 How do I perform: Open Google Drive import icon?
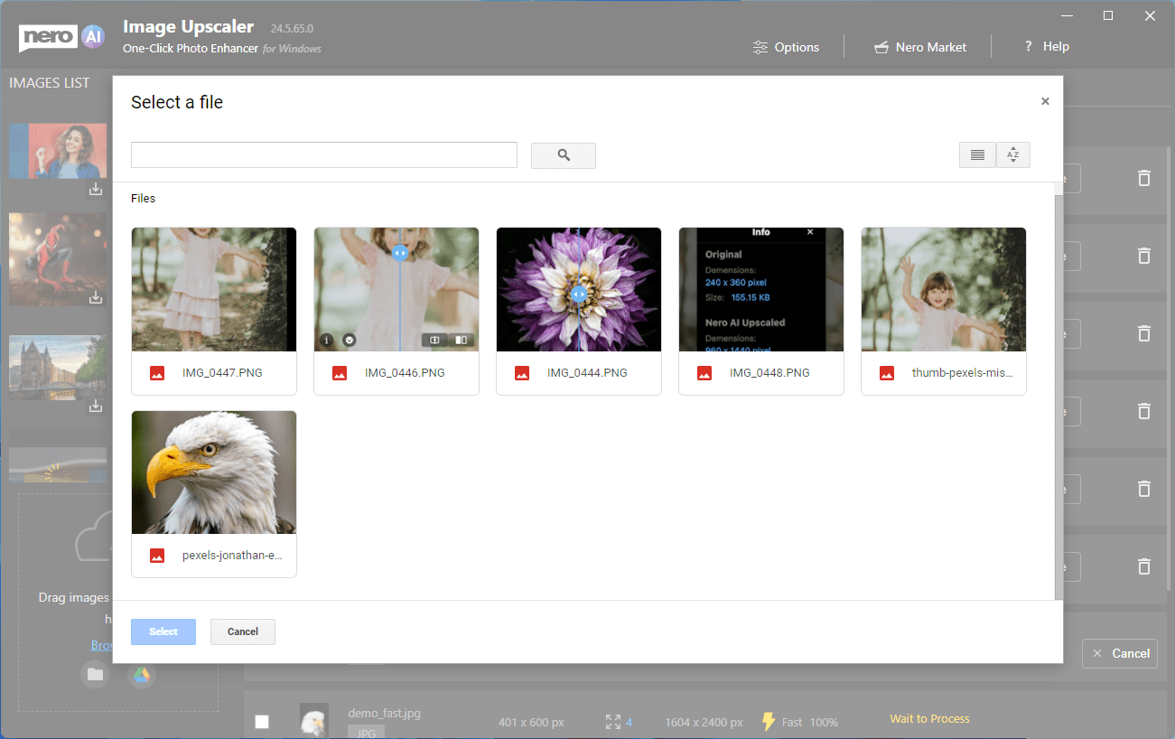point(141,675)
